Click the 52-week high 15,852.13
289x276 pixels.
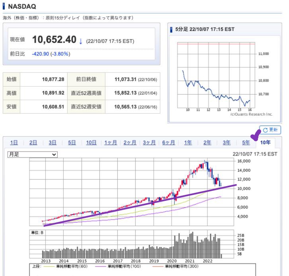tap(125, 93)
